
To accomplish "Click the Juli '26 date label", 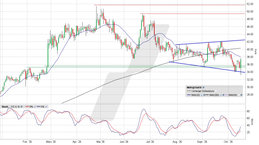I will pos(150,142).
